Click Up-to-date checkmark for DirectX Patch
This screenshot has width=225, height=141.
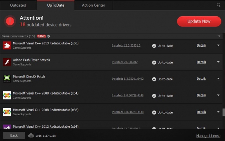point(154,79)
